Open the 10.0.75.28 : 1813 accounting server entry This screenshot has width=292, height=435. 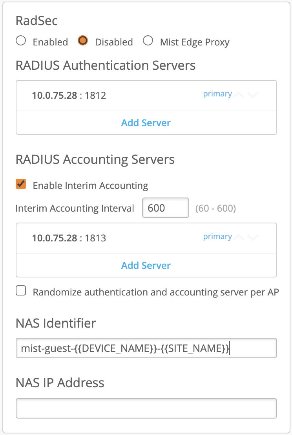point(69,238)
